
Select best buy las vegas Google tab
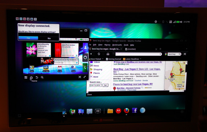click(106, 49)
